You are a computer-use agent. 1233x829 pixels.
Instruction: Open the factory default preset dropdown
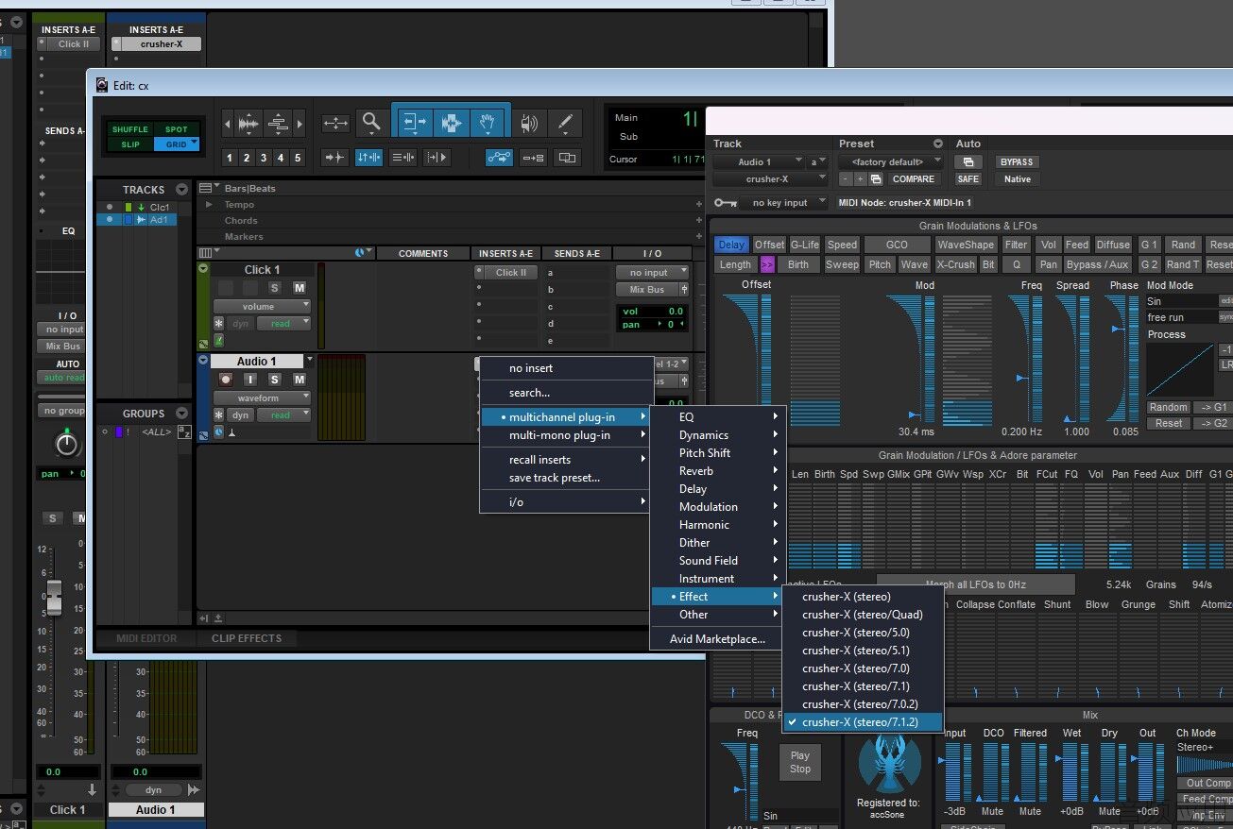coord(890,161)
